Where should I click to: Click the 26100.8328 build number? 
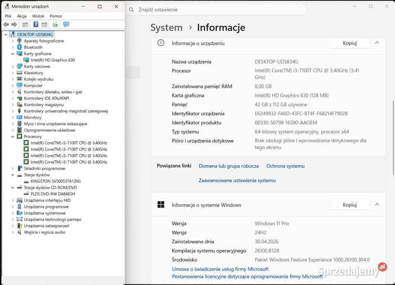(267, 251)
